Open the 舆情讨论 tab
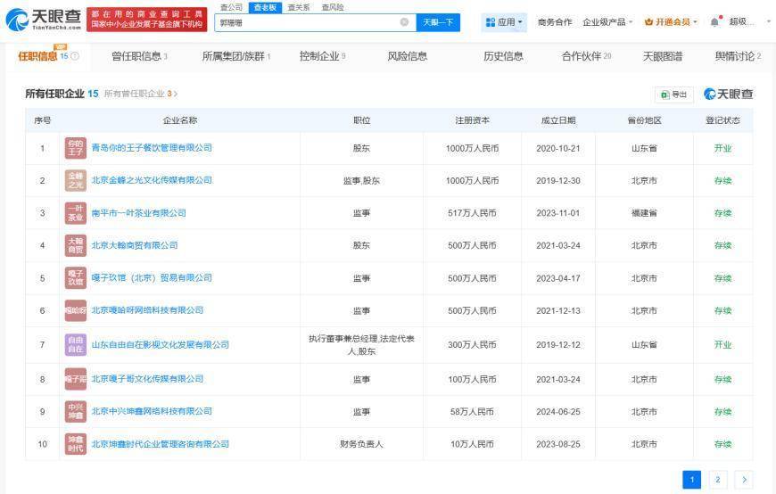This screenshot has height=494, width=776. click(x=738, y=56)
